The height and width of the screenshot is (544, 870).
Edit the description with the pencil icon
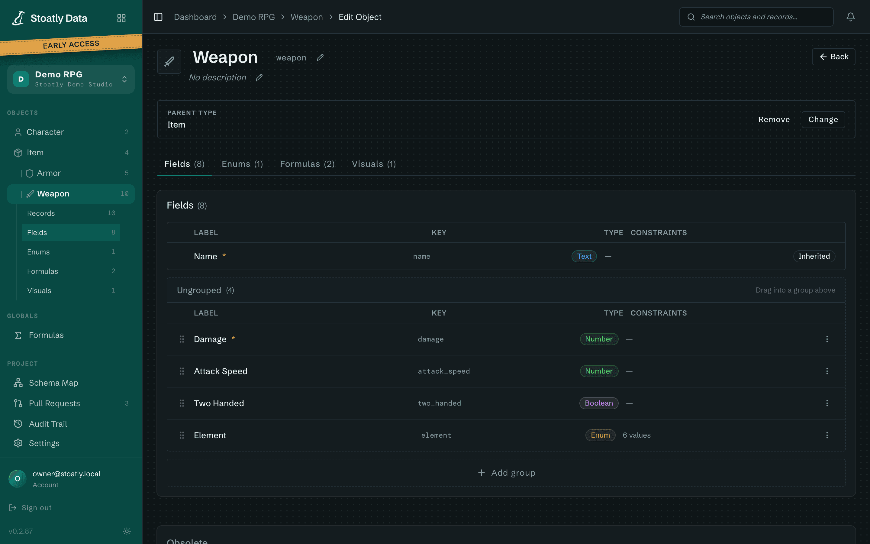259,77
